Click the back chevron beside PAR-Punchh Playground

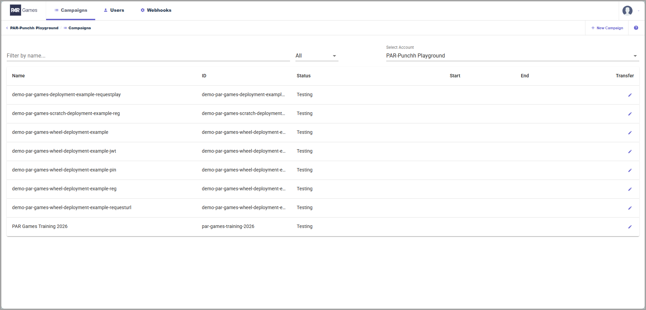(7, 28)
